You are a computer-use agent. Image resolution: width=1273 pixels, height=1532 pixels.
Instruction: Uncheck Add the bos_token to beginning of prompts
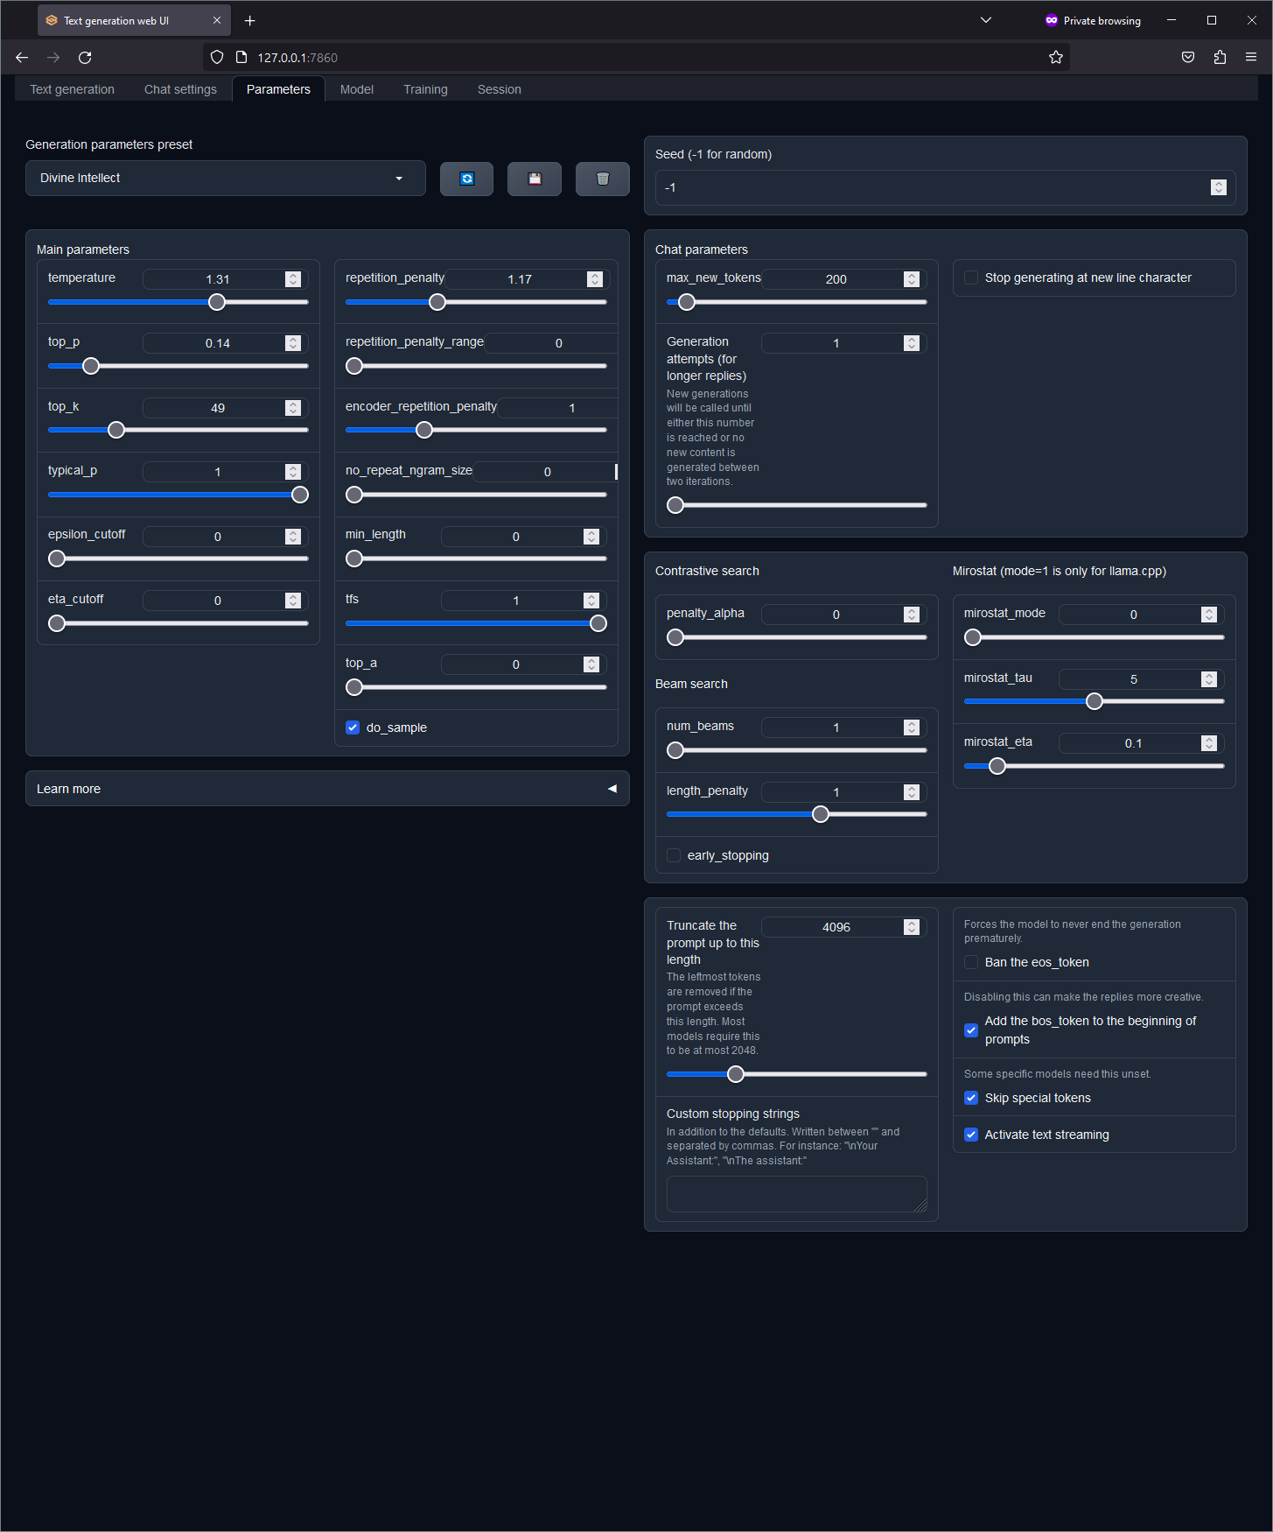point(971,1030)
